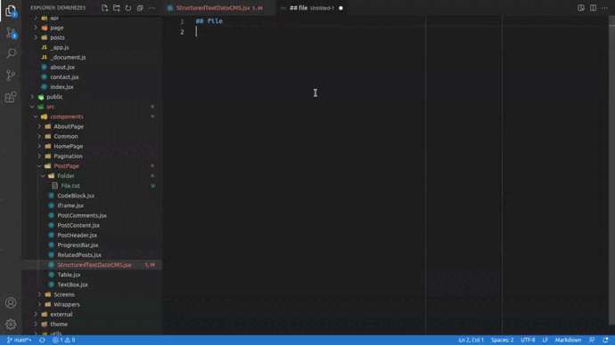Change language mode from Markdown
615x345 pixels.
568,340
